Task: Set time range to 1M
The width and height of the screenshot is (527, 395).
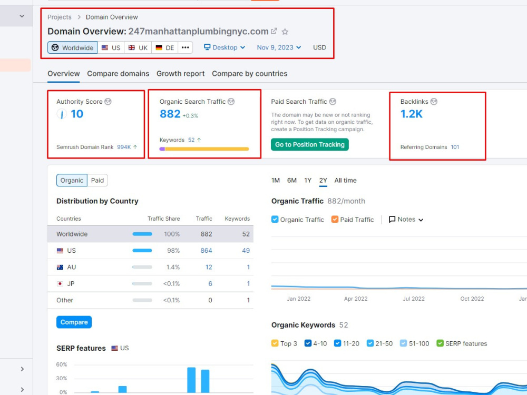Action: (276, 180)
